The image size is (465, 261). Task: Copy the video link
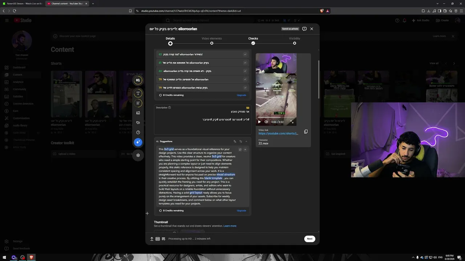point(306,132)
